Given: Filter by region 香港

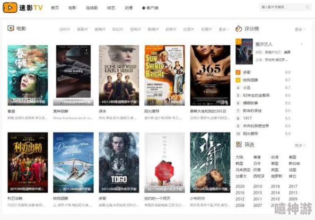Looking at the screenshot, I should [x=257, y=157].
